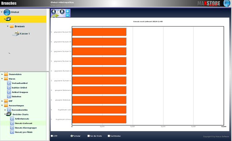Open the Artikelumsatz report
The height and width of the screenshot is (141, 232).
(x=22, y=119)
